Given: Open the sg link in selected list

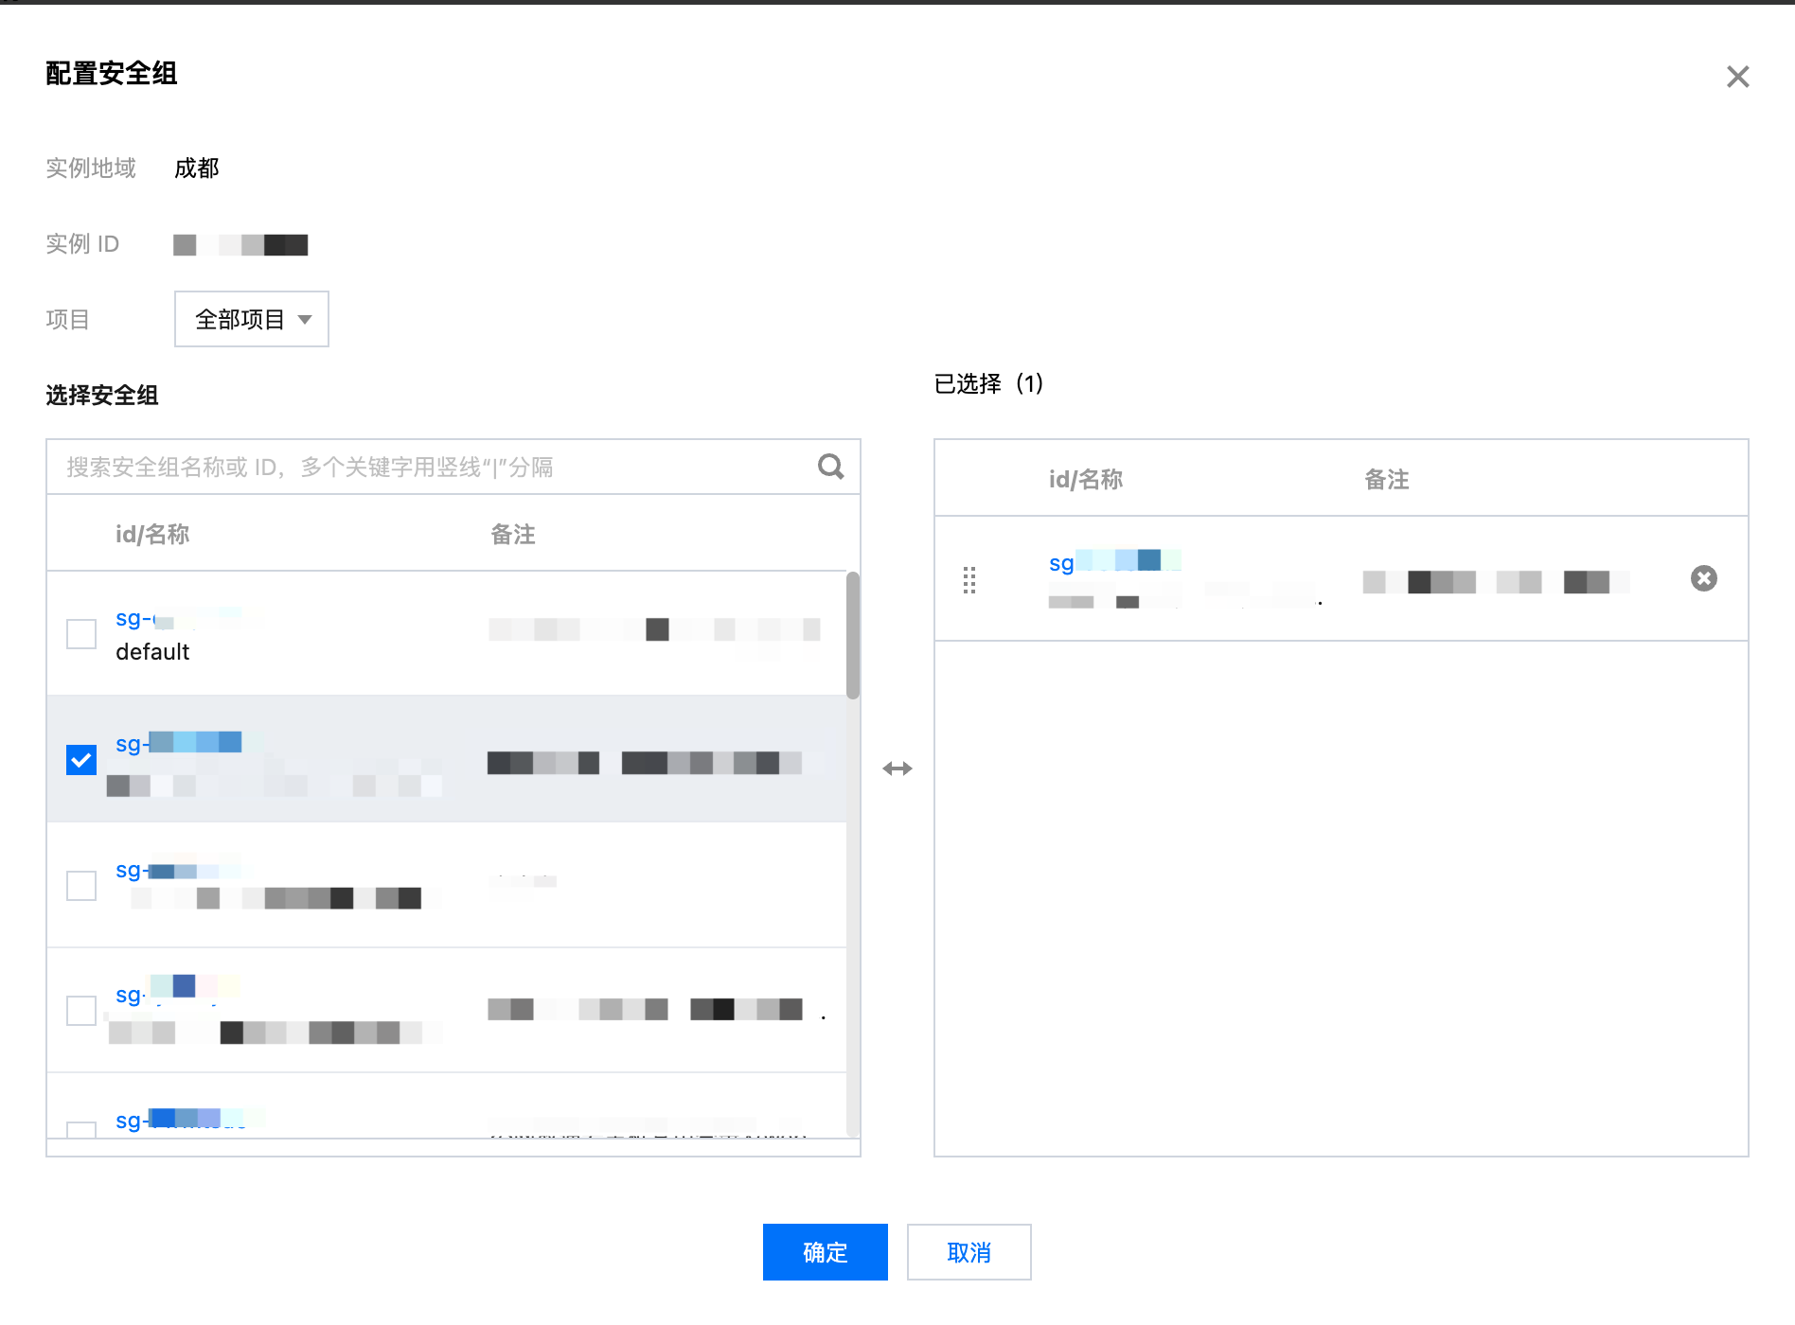Looking at the screenshot, I should [1115, 562].
